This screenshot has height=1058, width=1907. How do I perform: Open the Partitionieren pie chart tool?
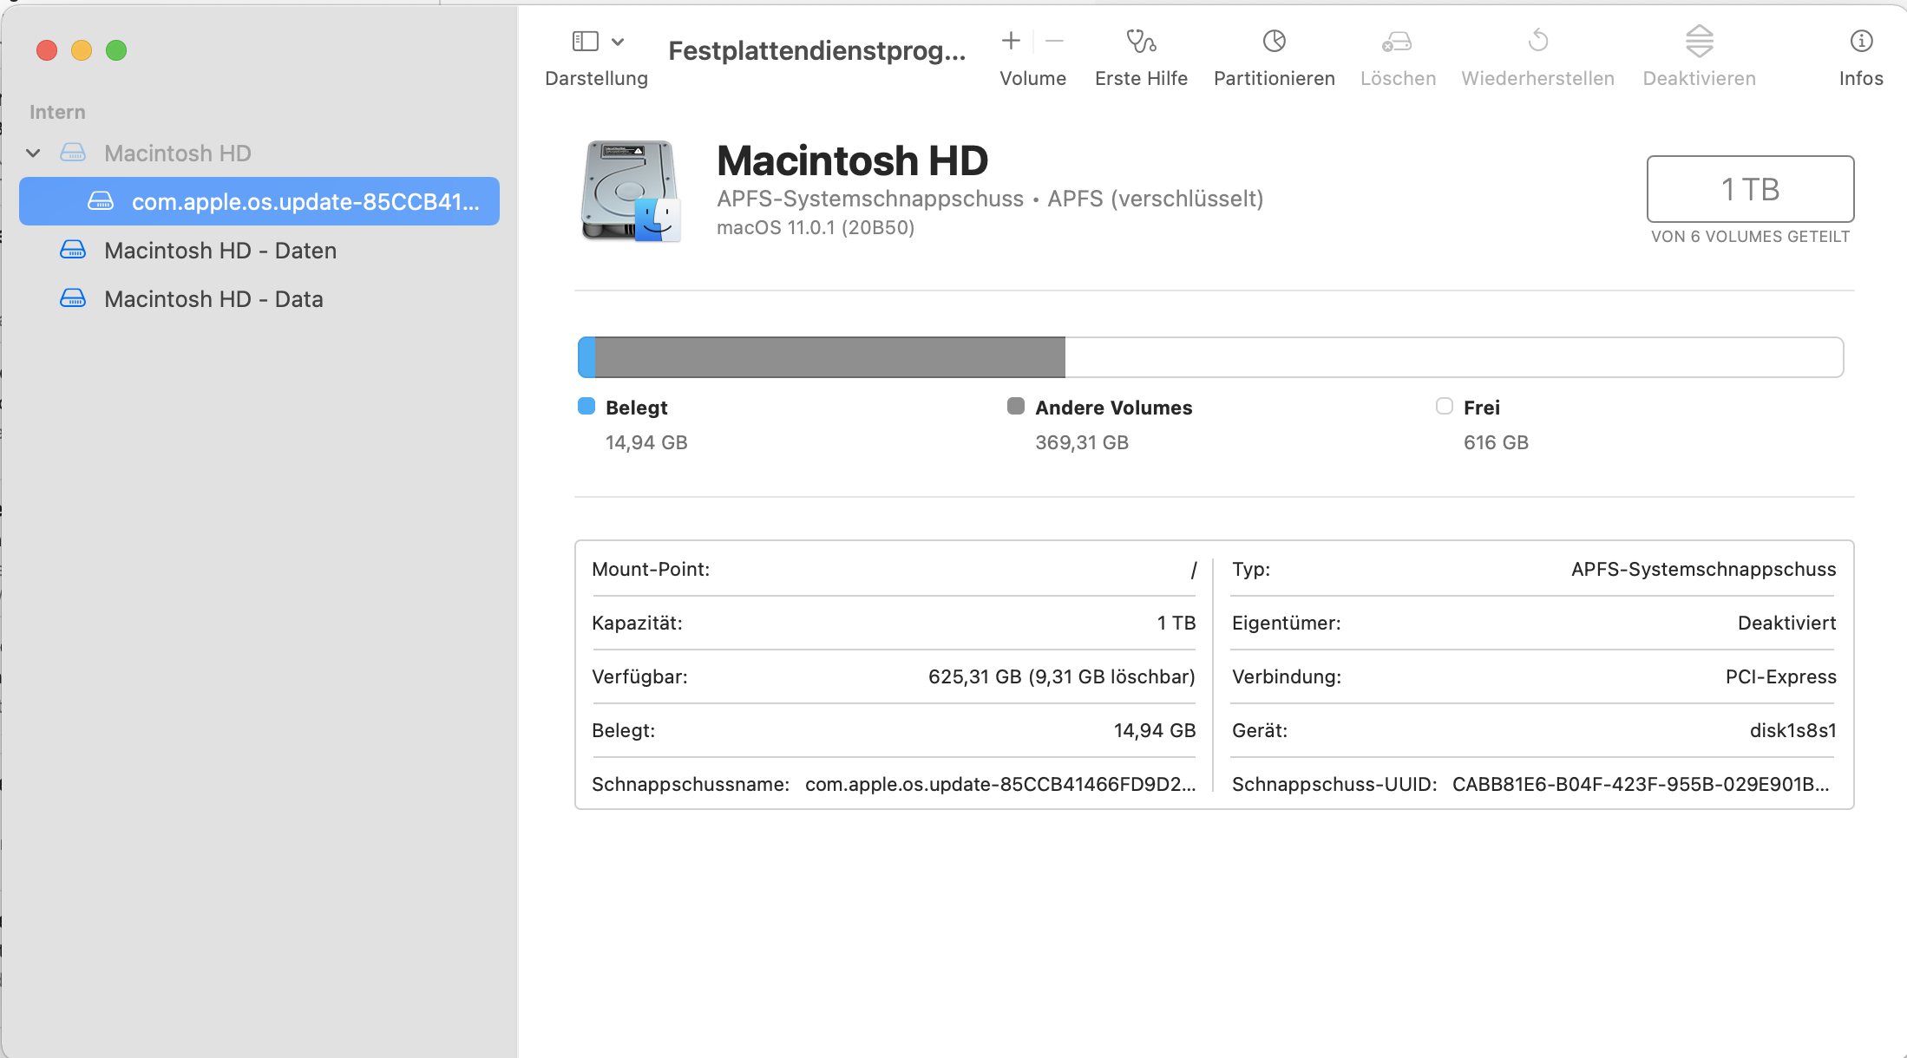point(1274,42)
